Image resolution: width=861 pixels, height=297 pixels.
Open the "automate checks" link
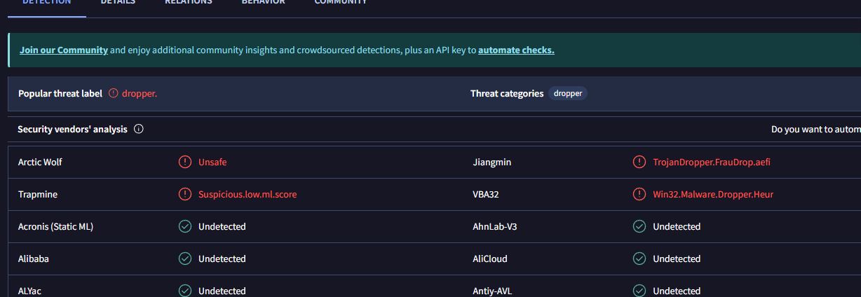tap(516, 50)
